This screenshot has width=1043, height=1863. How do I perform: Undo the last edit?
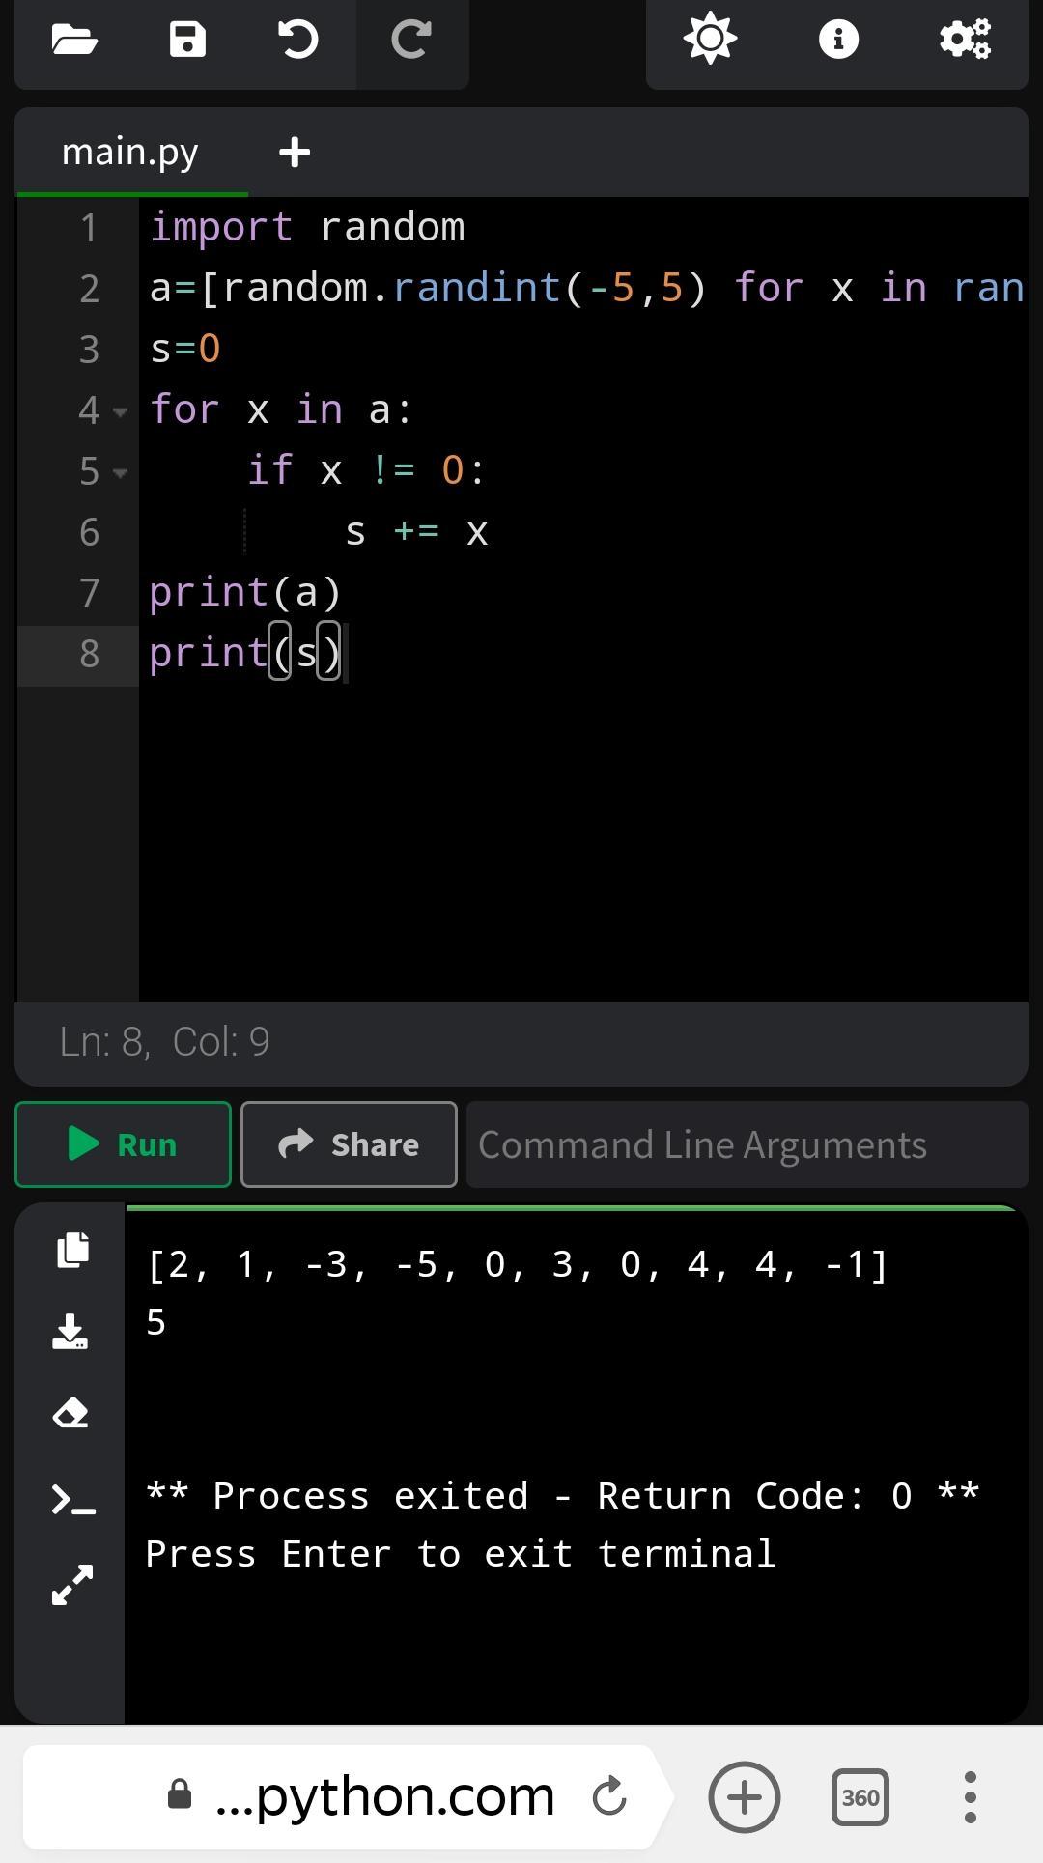298,40
